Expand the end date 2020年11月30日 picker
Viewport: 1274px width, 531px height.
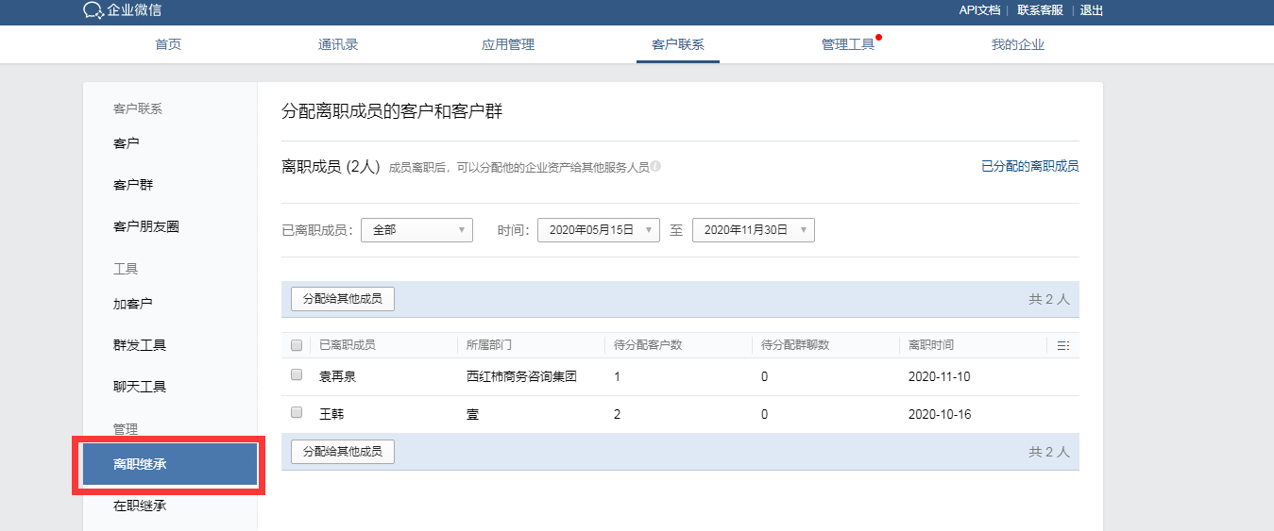(753, 230)
